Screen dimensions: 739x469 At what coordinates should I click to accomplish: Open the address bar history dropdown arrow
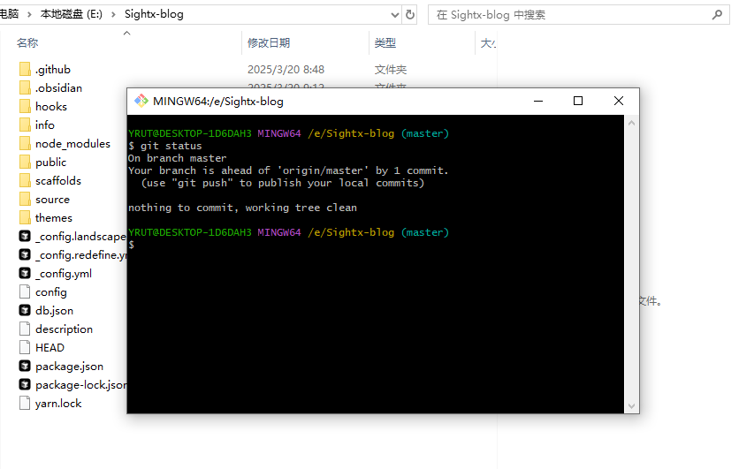click(394, 15)
